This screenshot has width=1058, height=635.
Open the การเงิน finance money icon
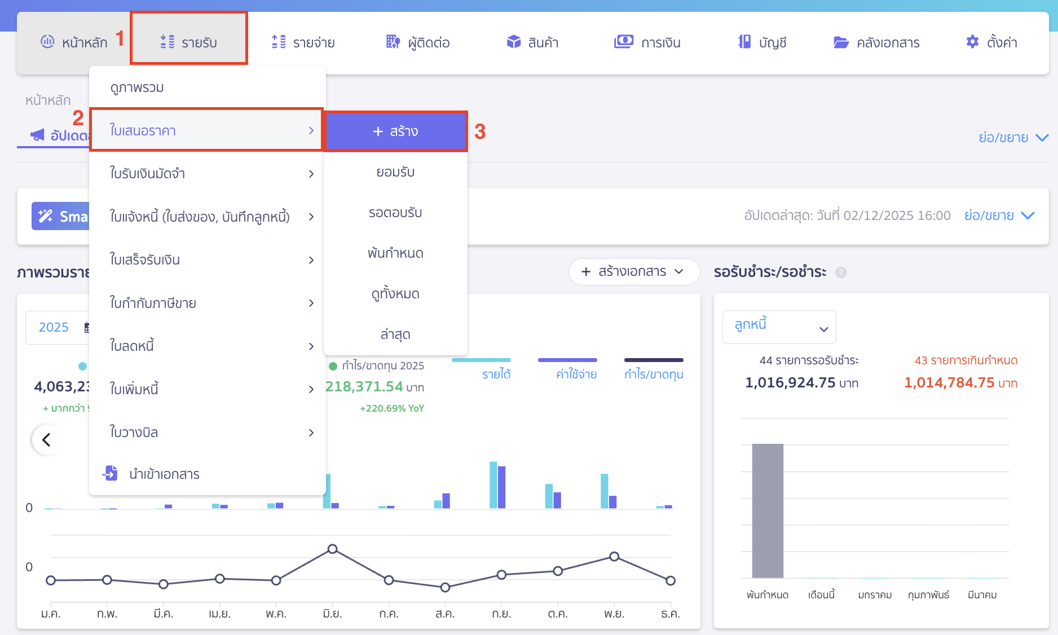click(x=623, y=42)
